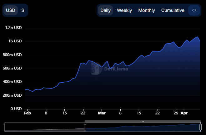Choose the Monthly interval
The width and height of the screenshot is (206, 135).
click(x=146, y=10)
